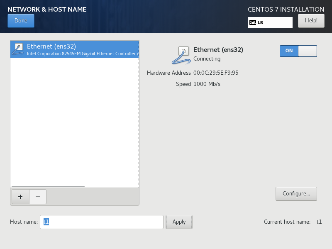Apply the entered host name

pos(179,222)
